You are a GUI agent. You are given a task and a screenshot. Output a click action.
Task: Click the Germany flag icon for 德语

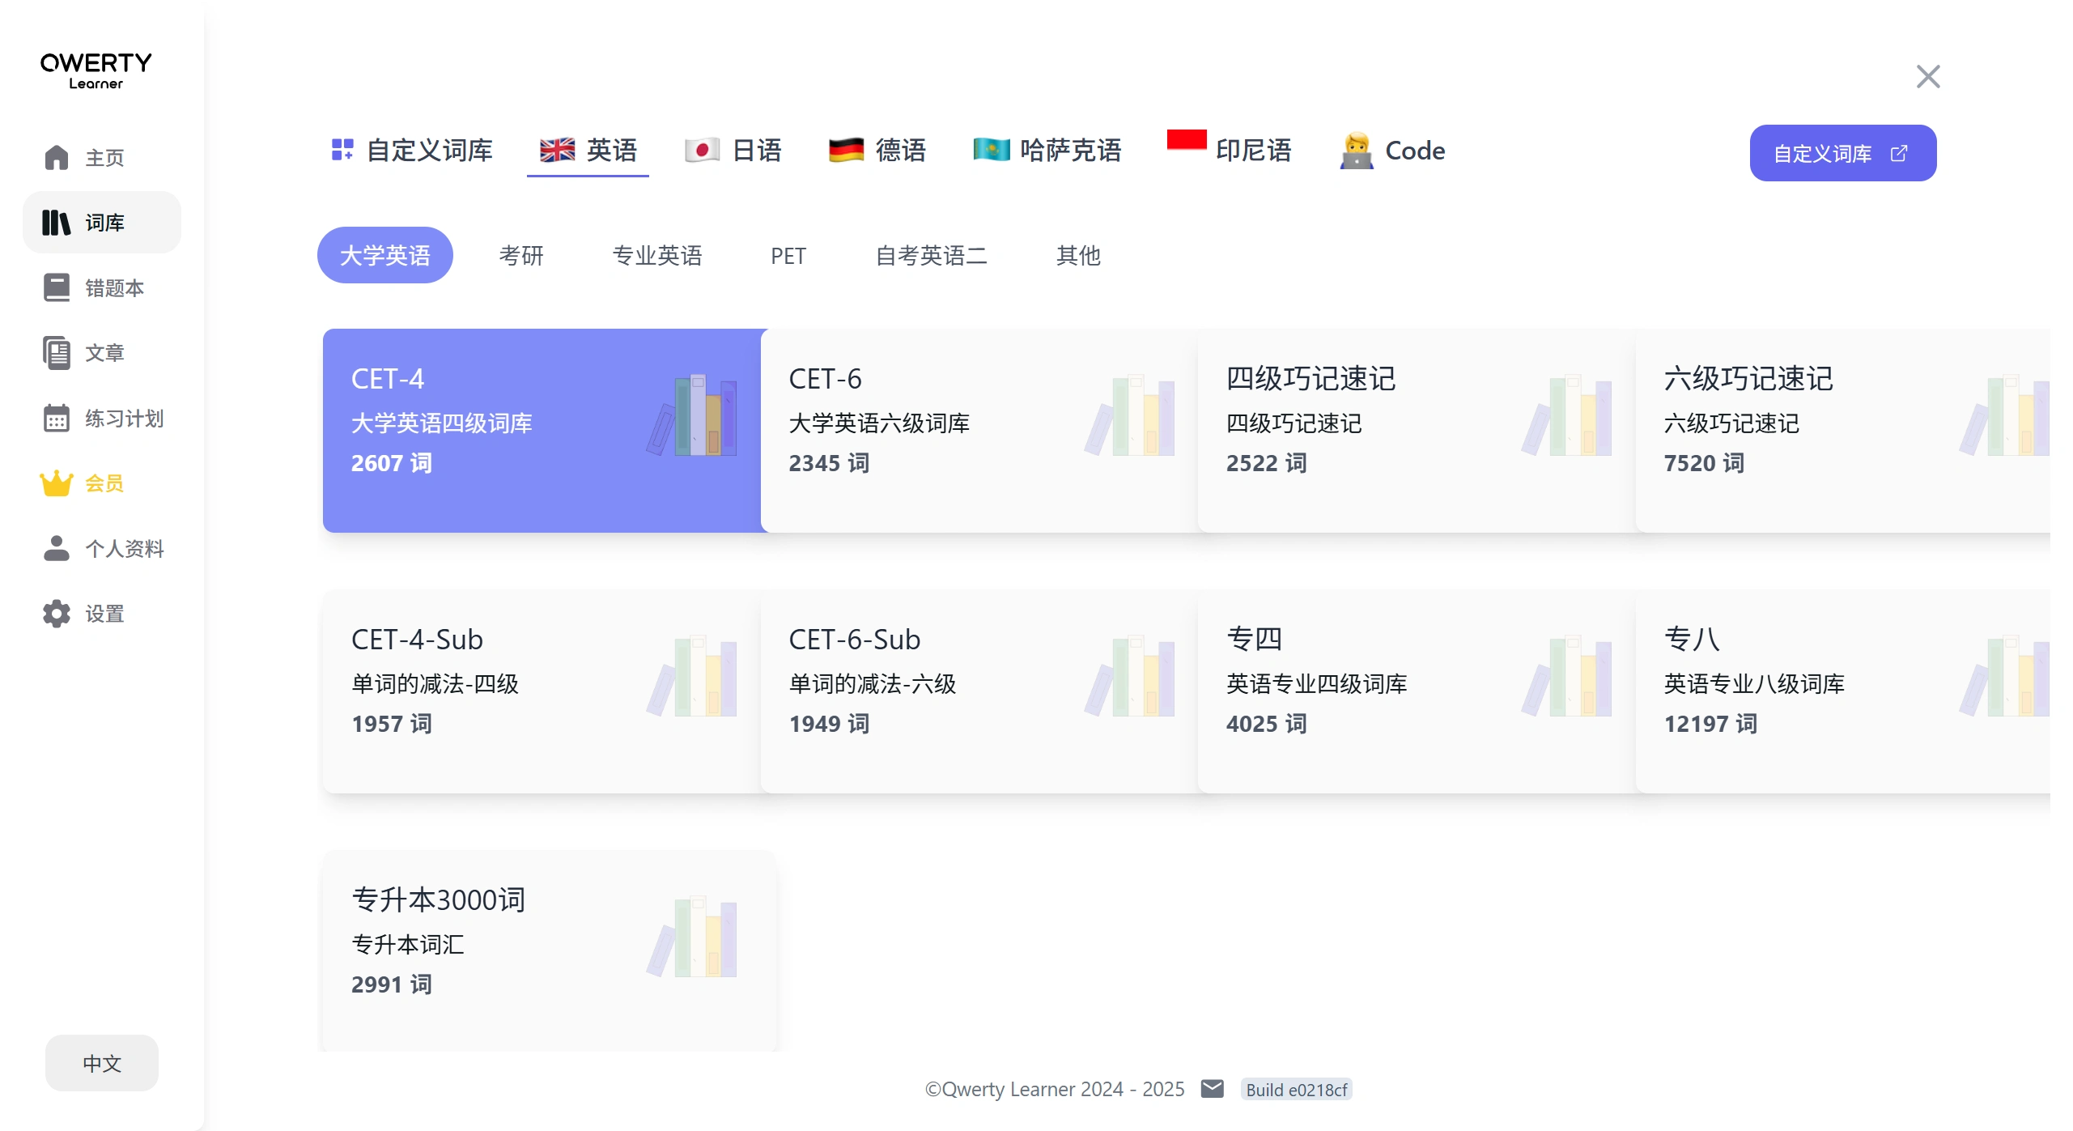coord(846,151)
